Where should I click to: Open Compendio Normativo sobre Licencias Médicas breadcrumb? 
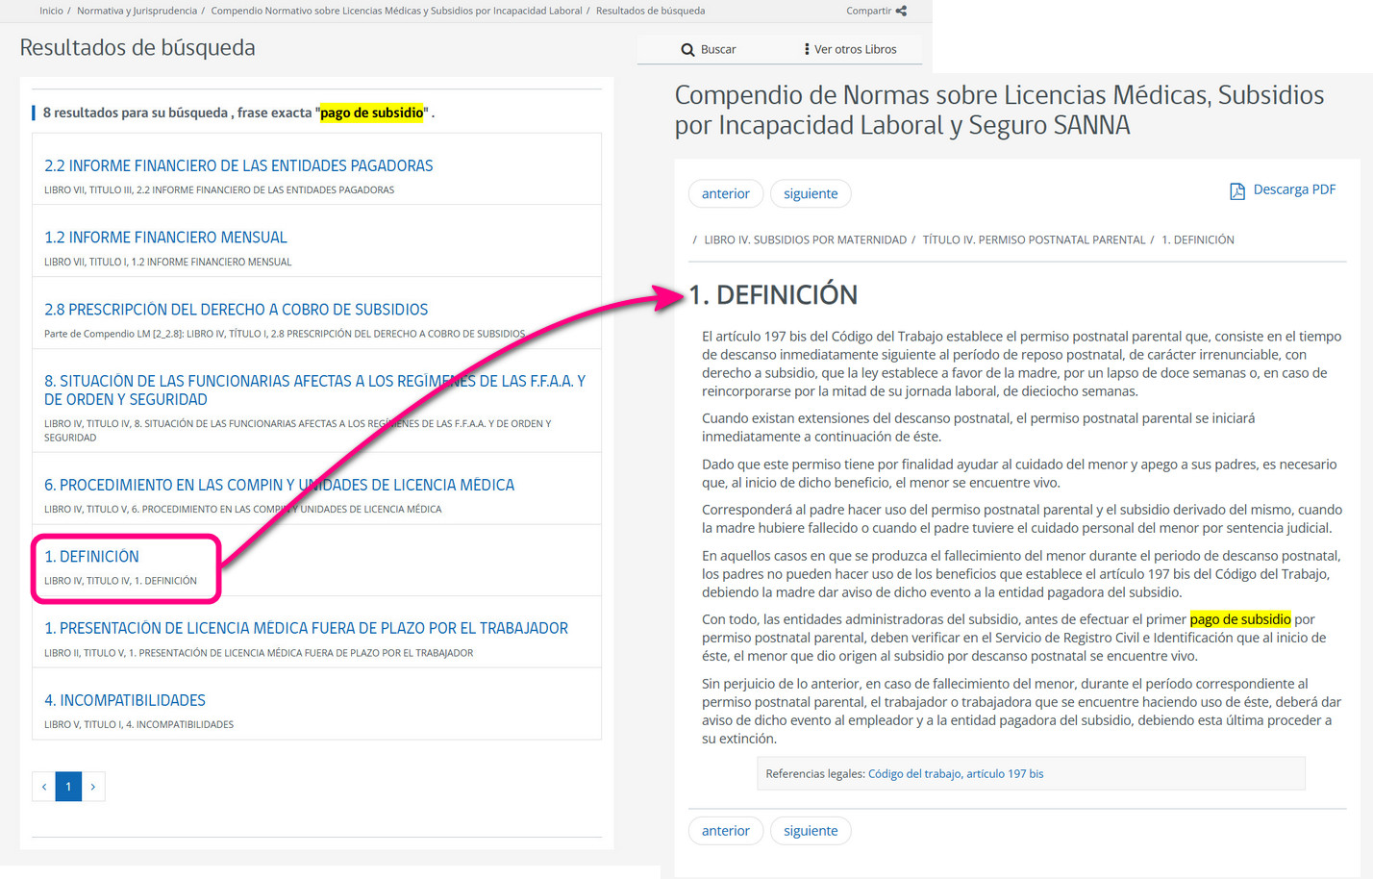click(396, 11)
